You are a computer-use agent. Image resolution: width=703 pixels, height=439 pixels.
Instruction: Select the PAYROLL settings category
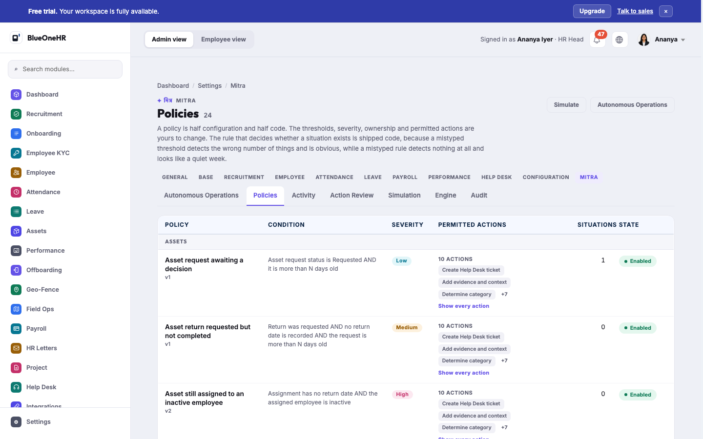[x=405, y=178]
